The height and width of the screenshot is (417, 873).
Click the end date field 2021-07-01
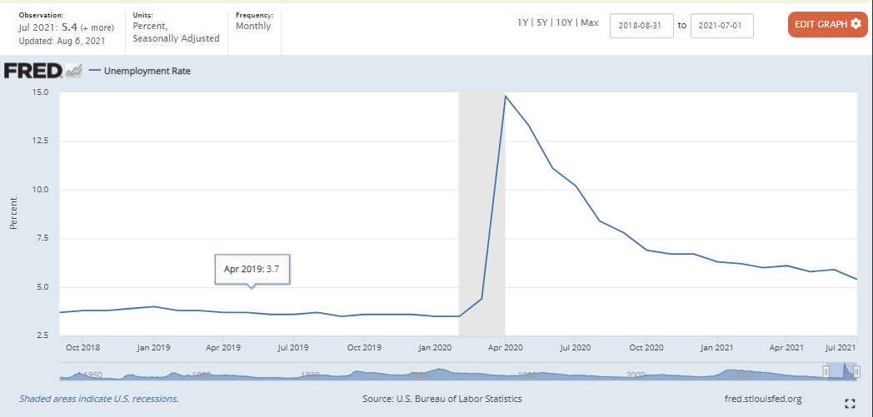tap(721, 25)
